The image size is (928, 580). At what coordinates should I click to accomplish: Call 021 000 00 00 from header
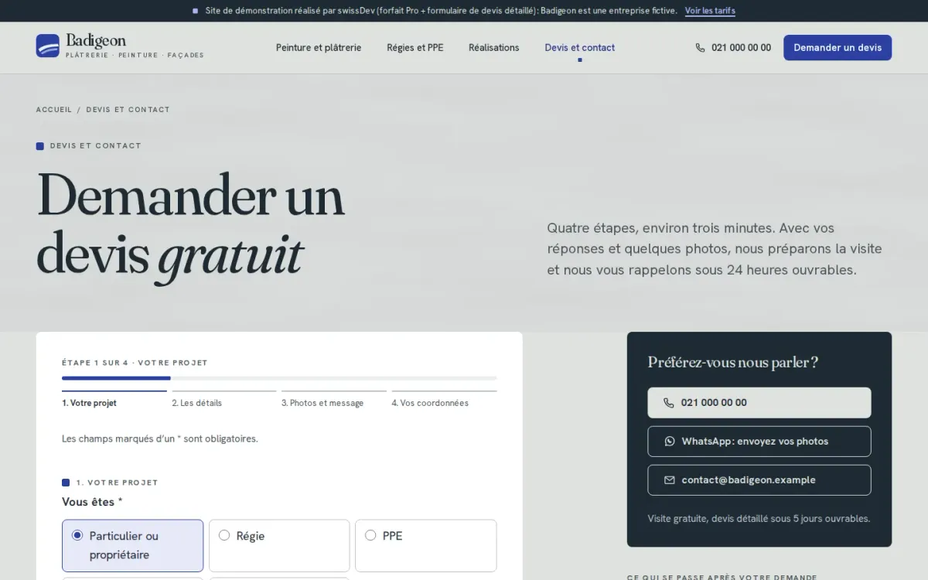pyautogui.click(x=733, y=47)
